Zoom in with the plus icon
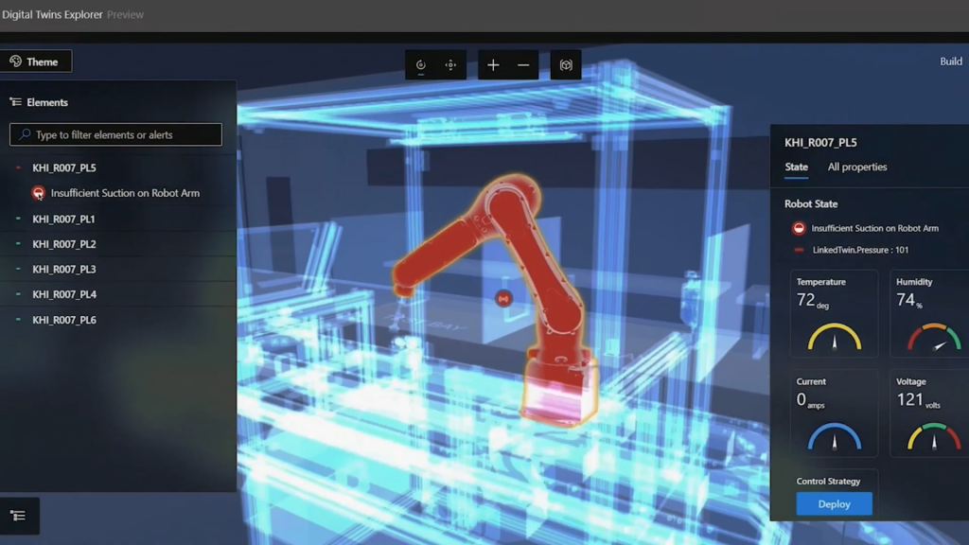Viewport: 969px width, 545px height. (493, 65)
